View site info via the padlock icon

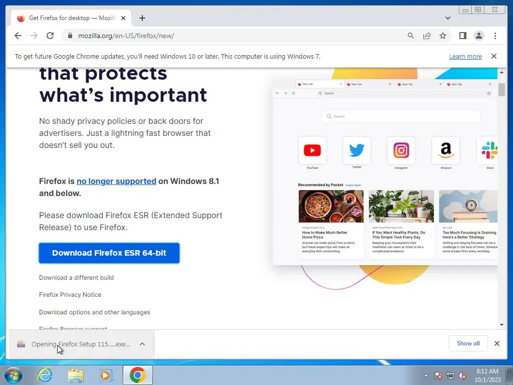(x=70, y=36)
